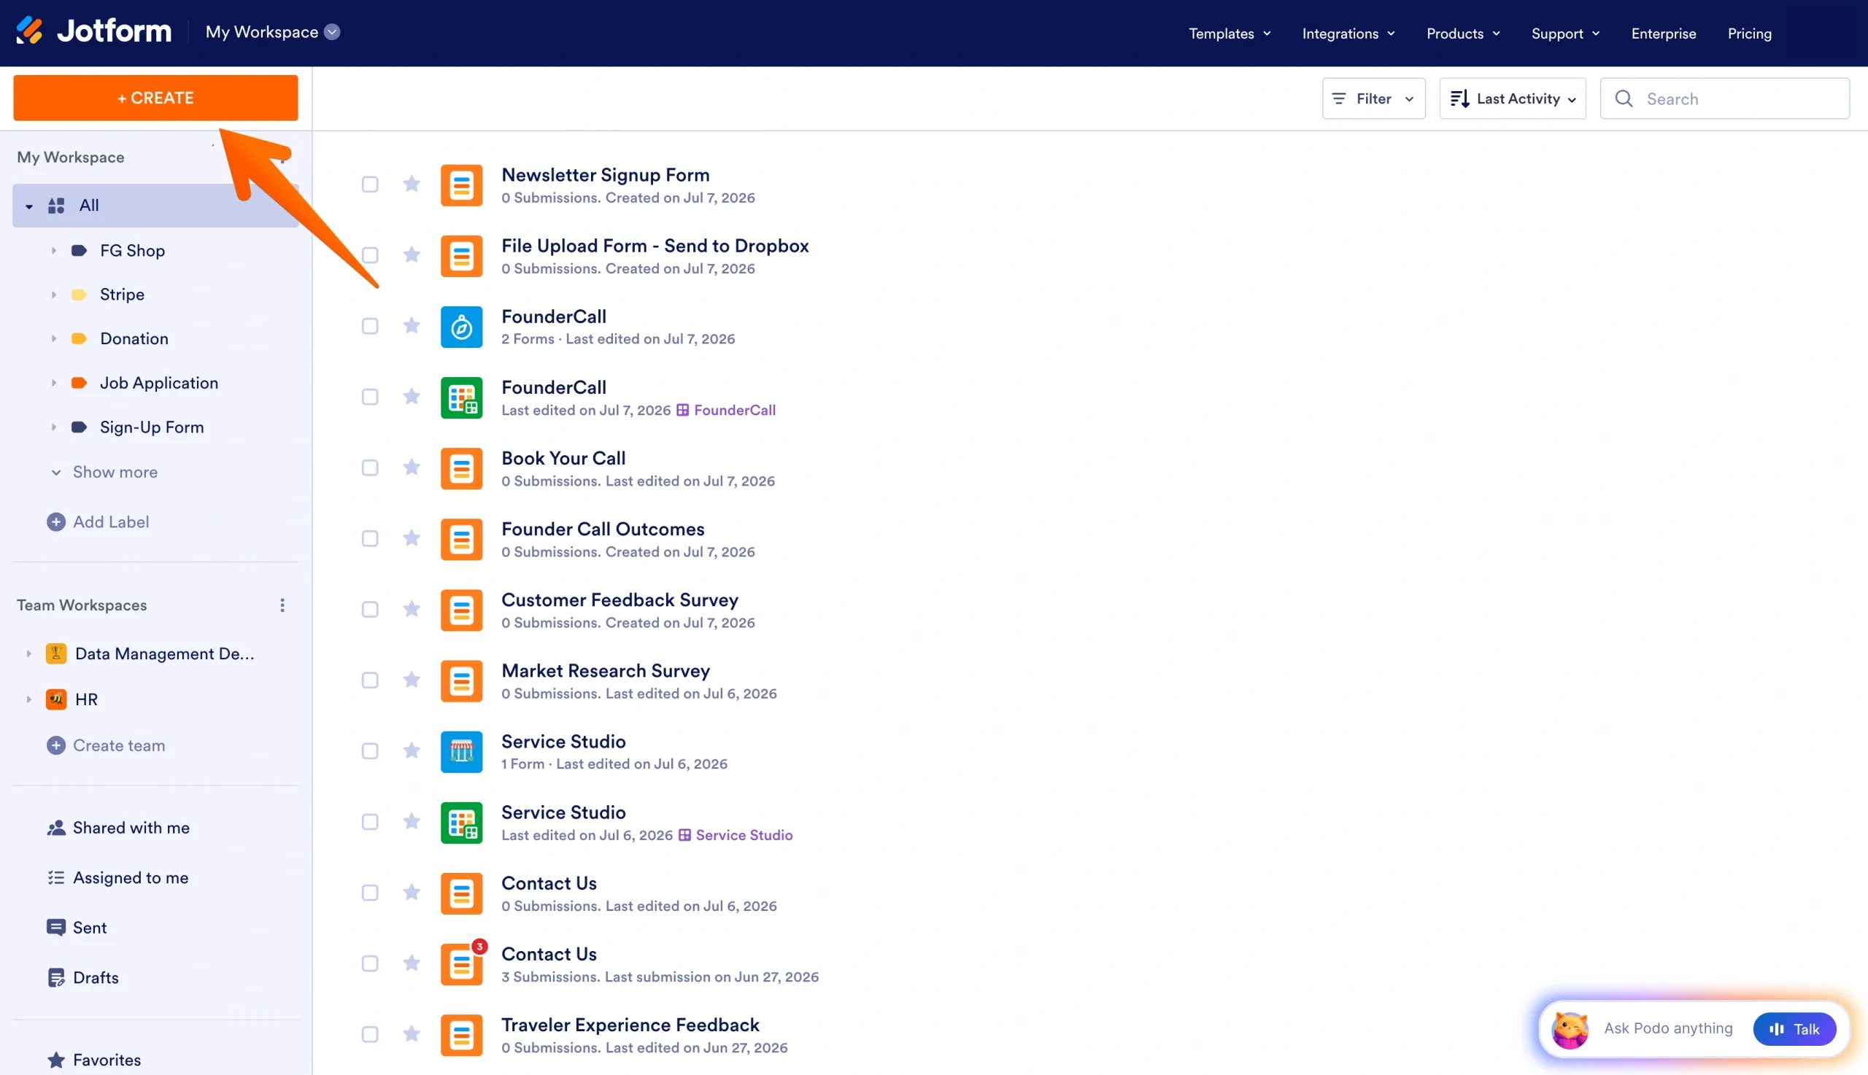Tick the checkbox for Book Your Call
The height and width of the screenshot is (1075, 1868).
tap(370, 468)
